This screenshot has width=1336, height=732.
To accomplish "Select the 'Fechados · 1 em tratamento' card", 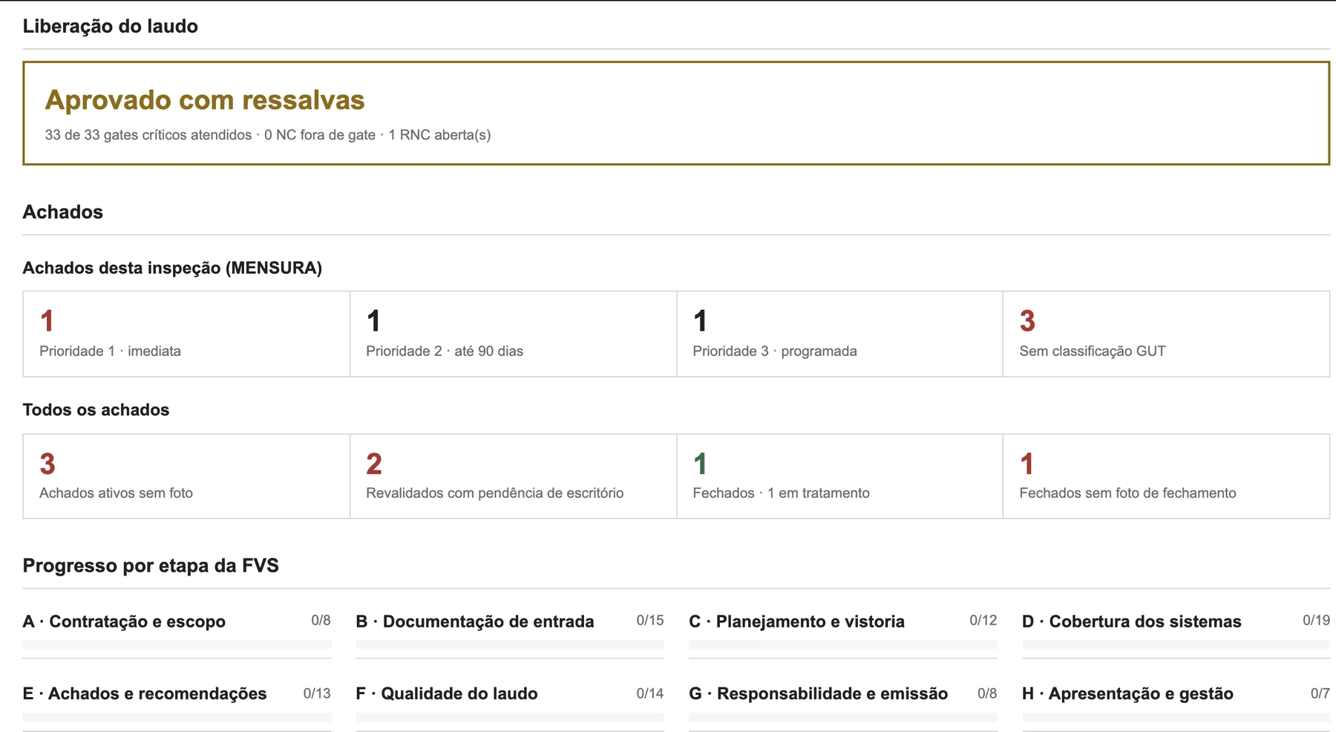I will (839, 476).
